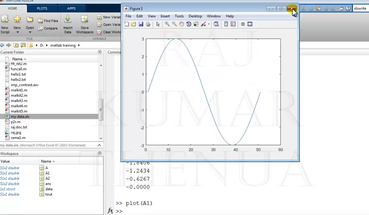The image size is (369, 215).
Task: Click the Current Folder vertical scrollbar thumb
Action: (x=101, y=110)
